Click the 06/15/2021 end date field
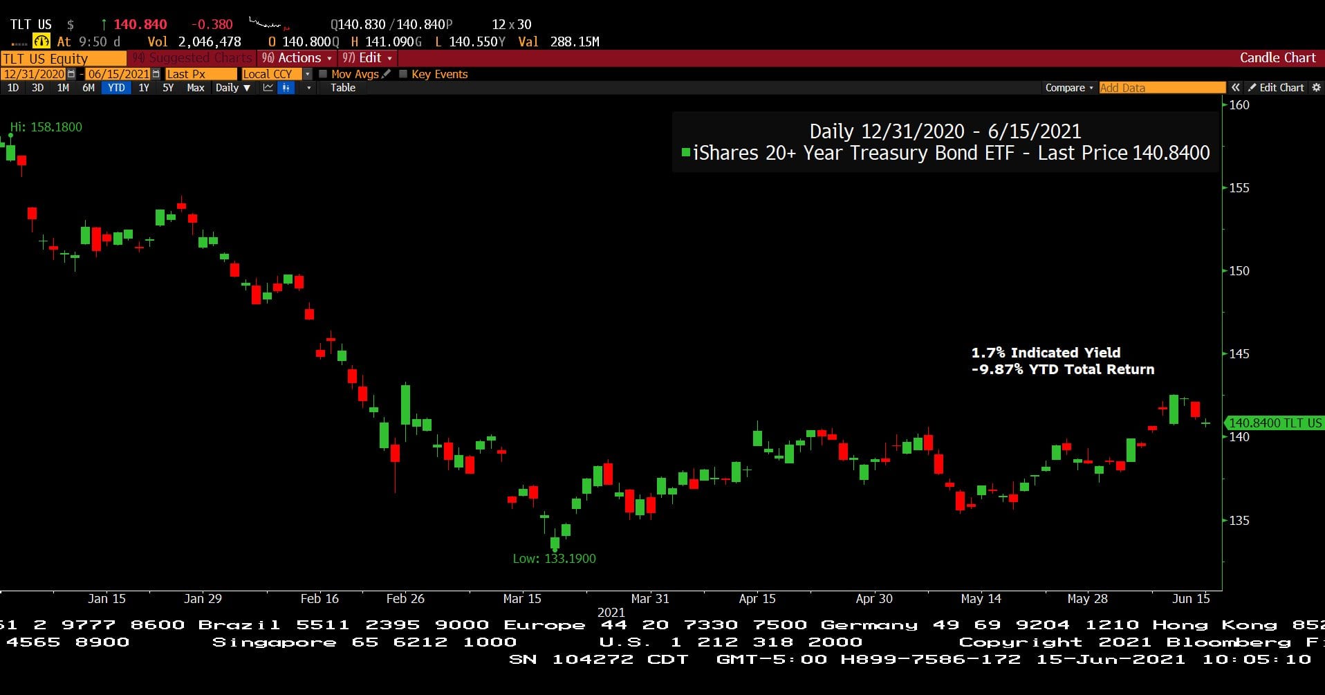 [x=118, y=74]
